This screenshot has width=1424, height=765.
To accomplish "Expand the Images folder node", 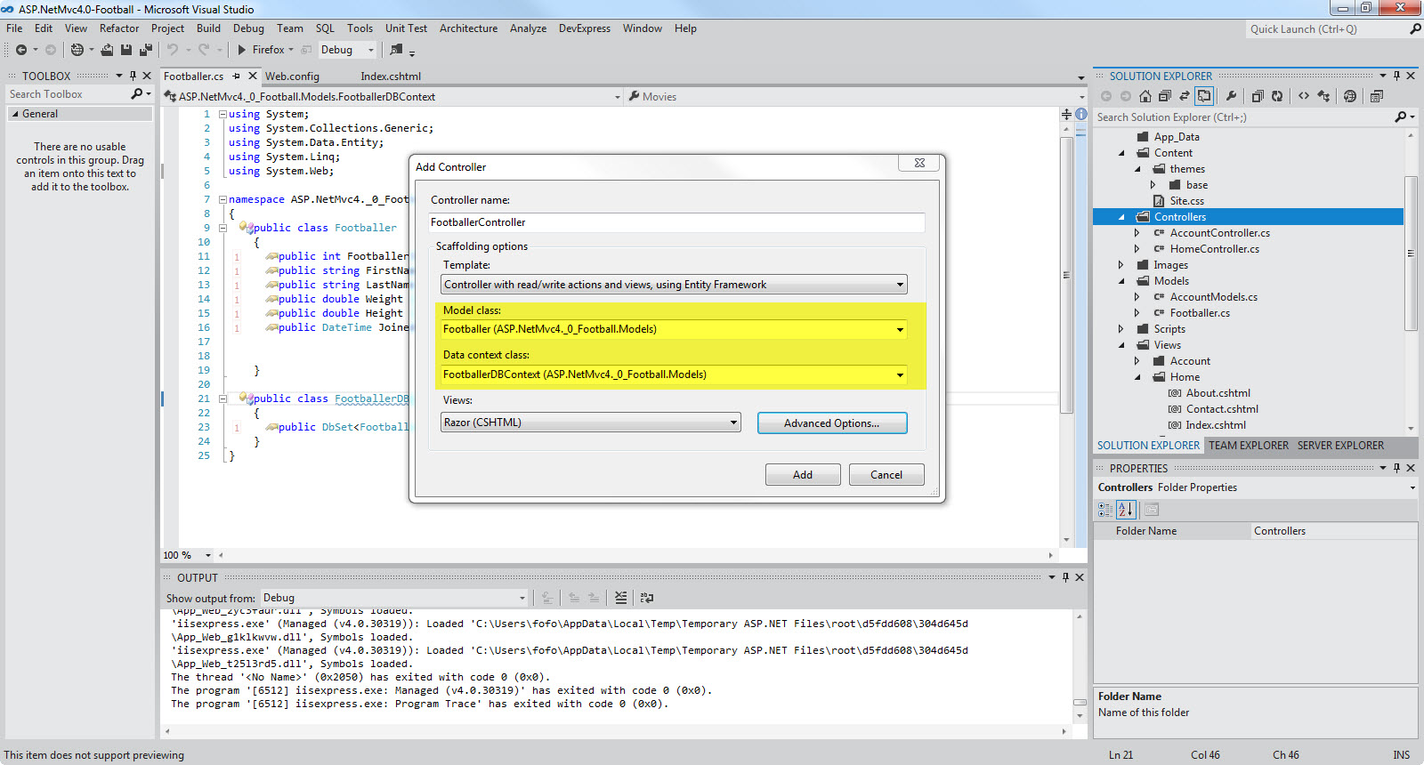I will click(1121, 265).
